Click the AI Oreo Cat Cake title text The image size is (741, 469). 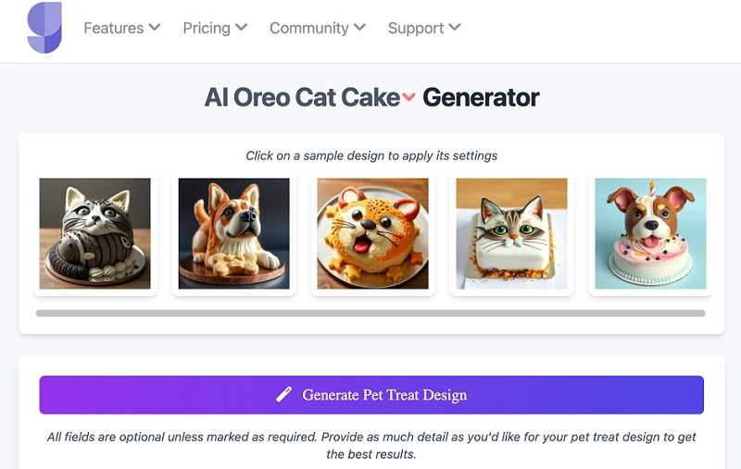pyautogui.click(x=302, y=97)
